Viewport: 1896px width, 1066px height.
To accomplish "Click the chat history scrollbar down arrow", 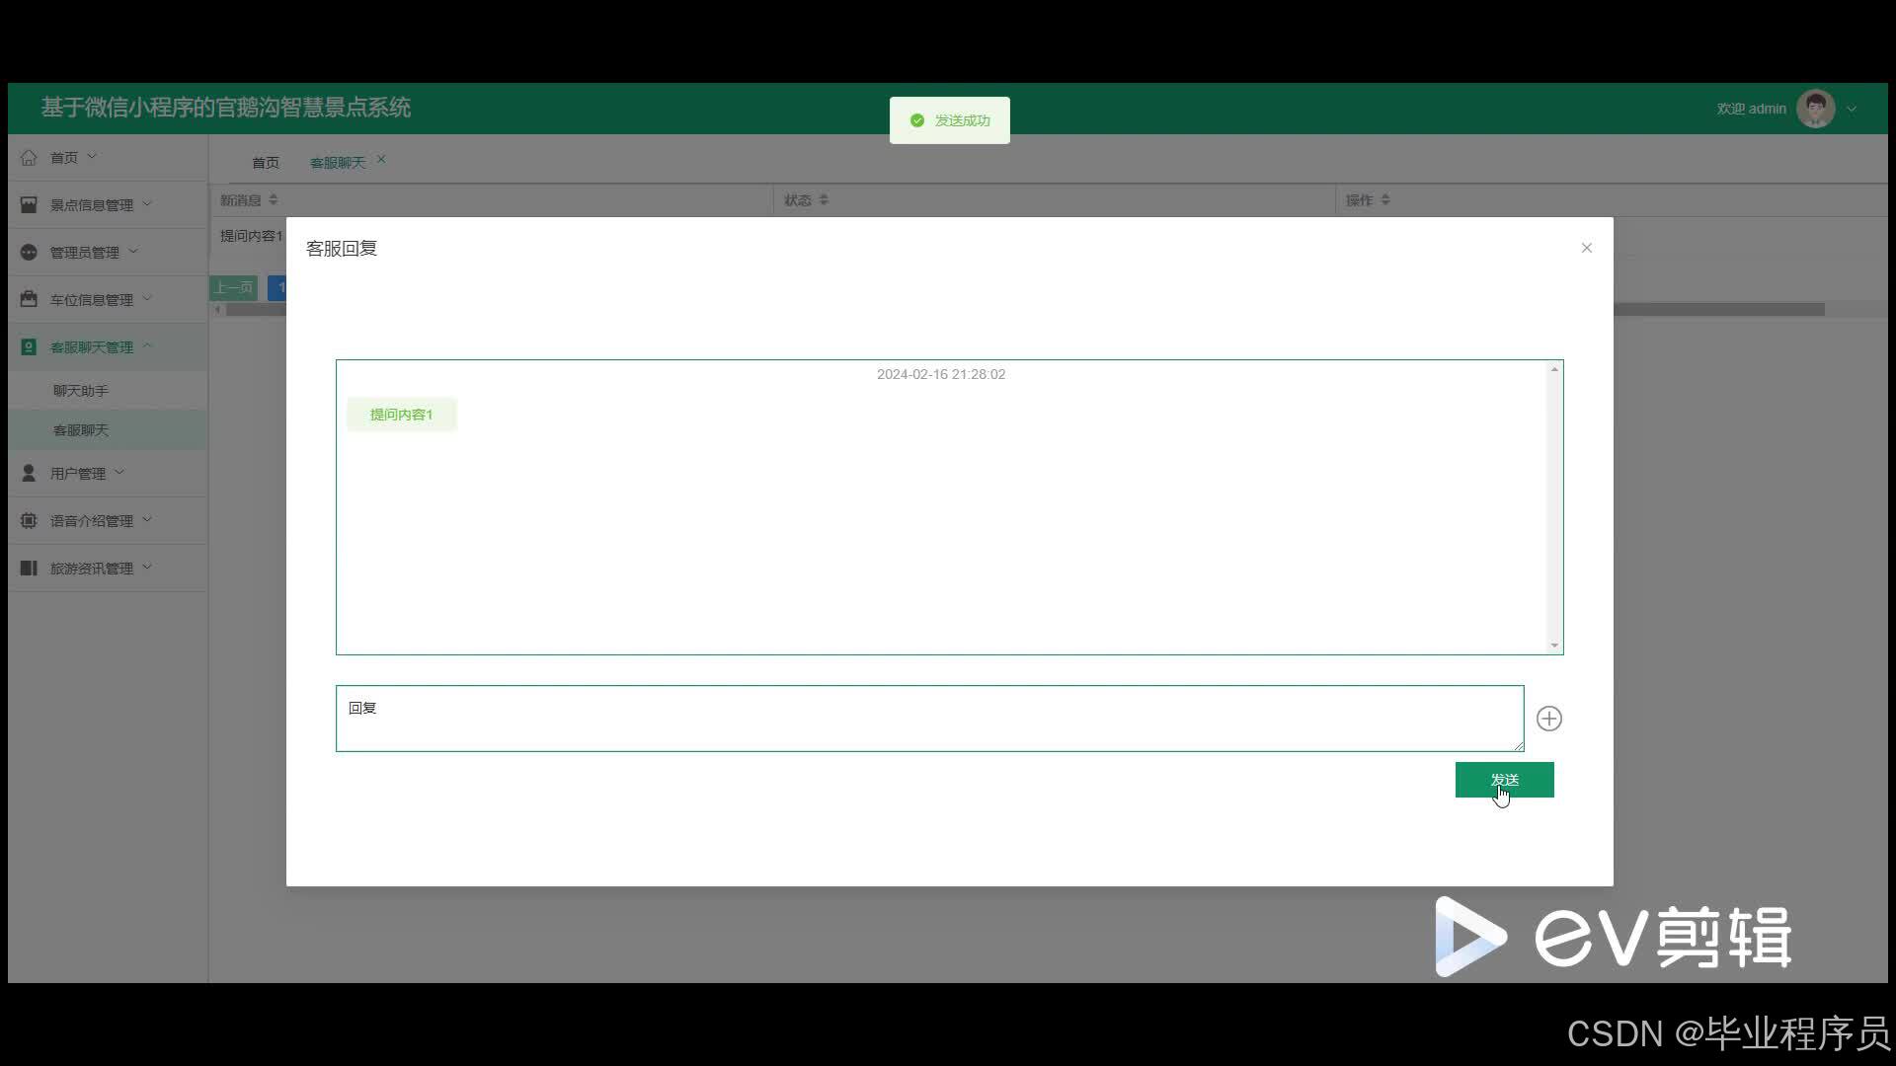I will pyautogui.click(x=1554, y=646).
